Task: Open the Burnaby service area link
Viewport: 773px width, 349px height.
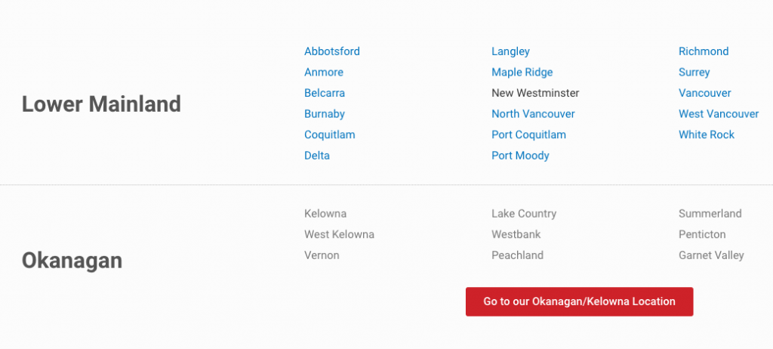Action: [x=325, y=114]
